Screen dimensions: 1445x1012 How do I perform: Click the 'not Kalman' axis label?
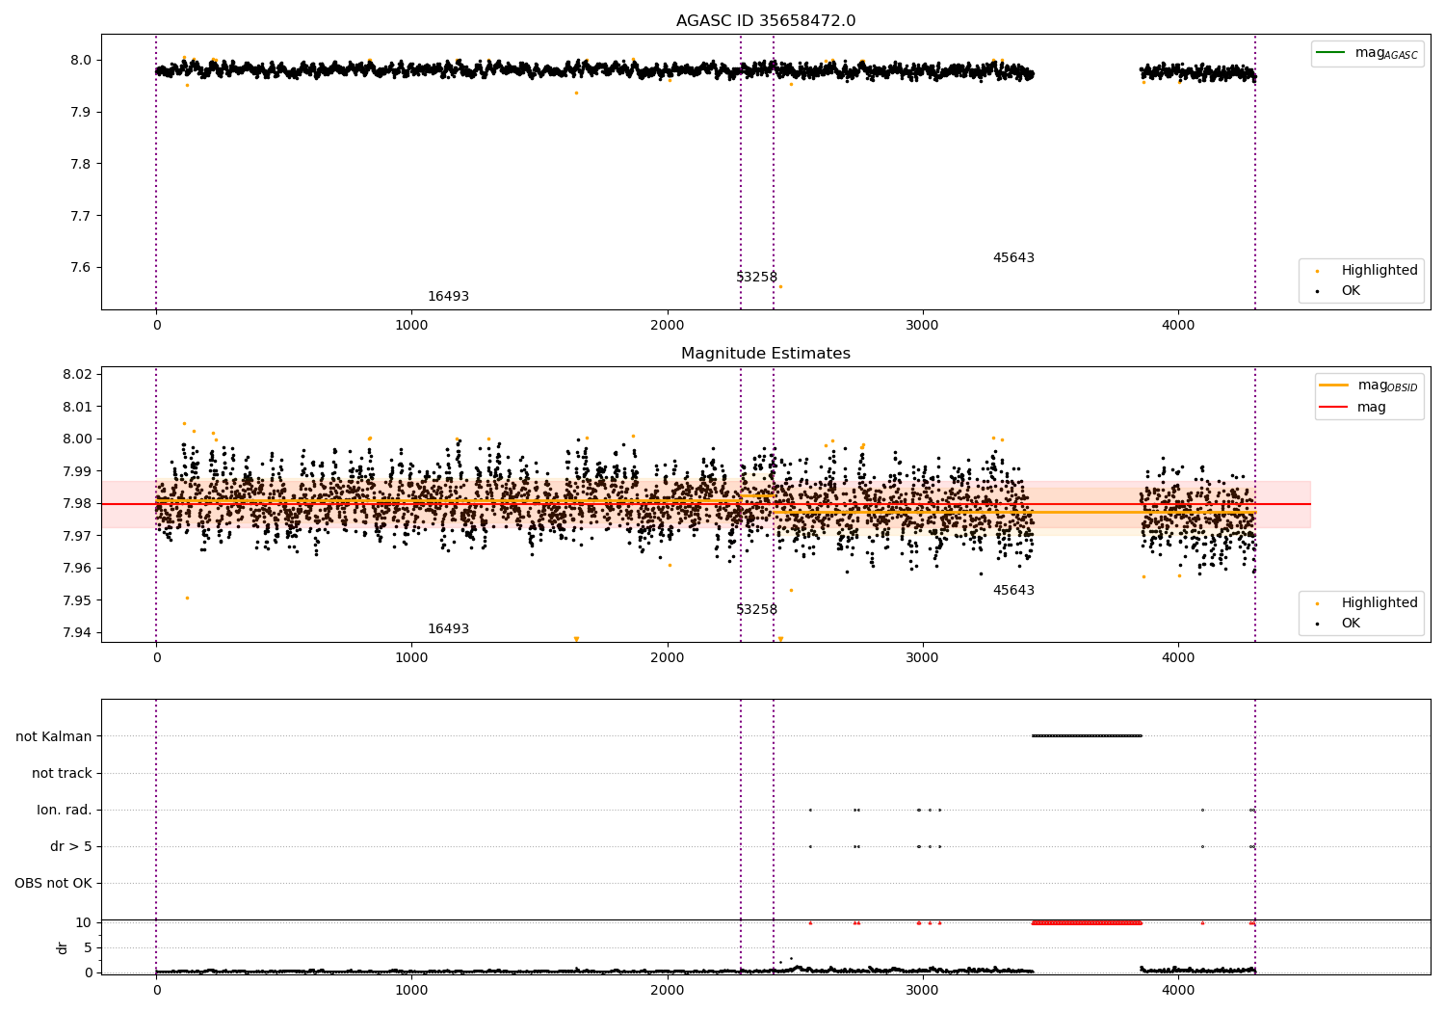tap(54, 736)
